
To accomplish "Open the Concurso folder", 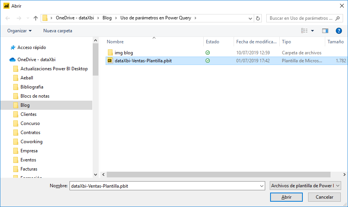I will tap(30, 123).
